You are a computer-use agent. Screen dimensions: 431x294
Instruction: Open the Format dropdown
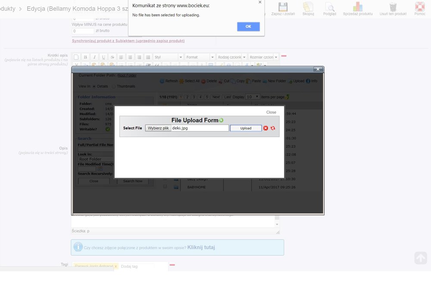coord(200,57)
